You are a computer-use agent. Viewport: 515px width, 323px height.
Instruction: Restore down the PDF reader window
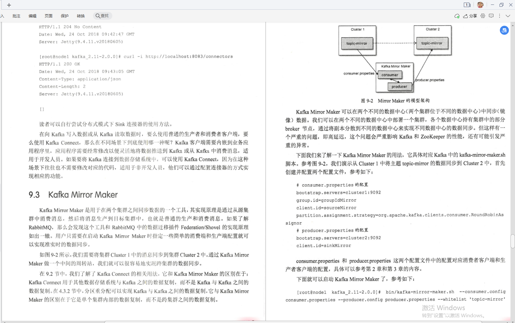click(501, 5)
